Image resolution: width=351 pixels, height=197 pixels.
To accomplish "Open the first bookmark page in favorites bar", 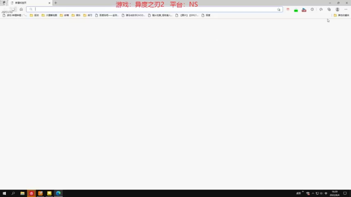I will pos(15,15).
